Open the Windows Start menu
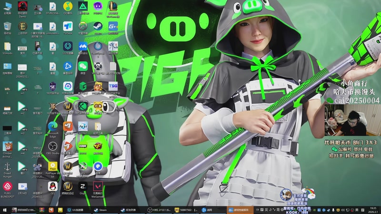 (x=5, y=210)
